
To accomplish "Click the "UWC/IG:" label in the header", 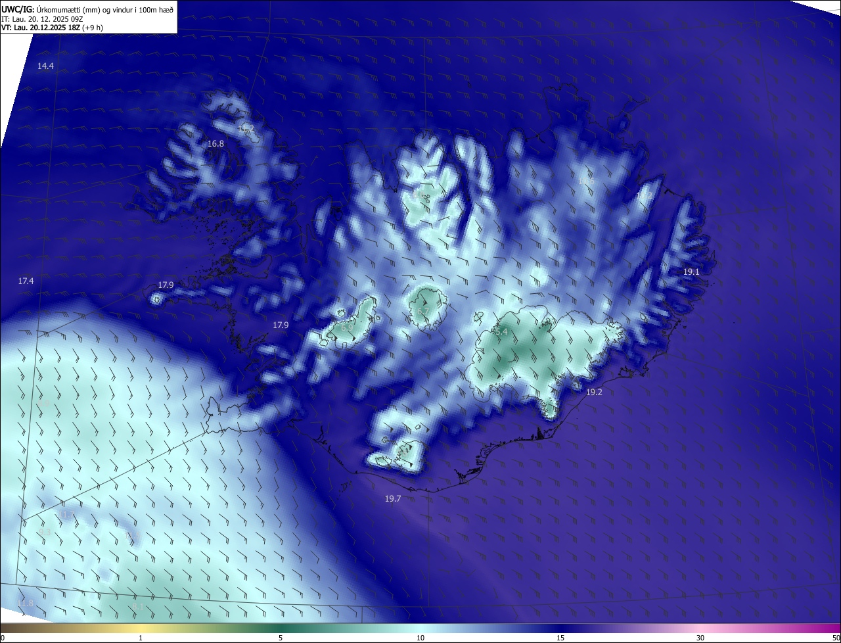I will [x=18, y=9].
